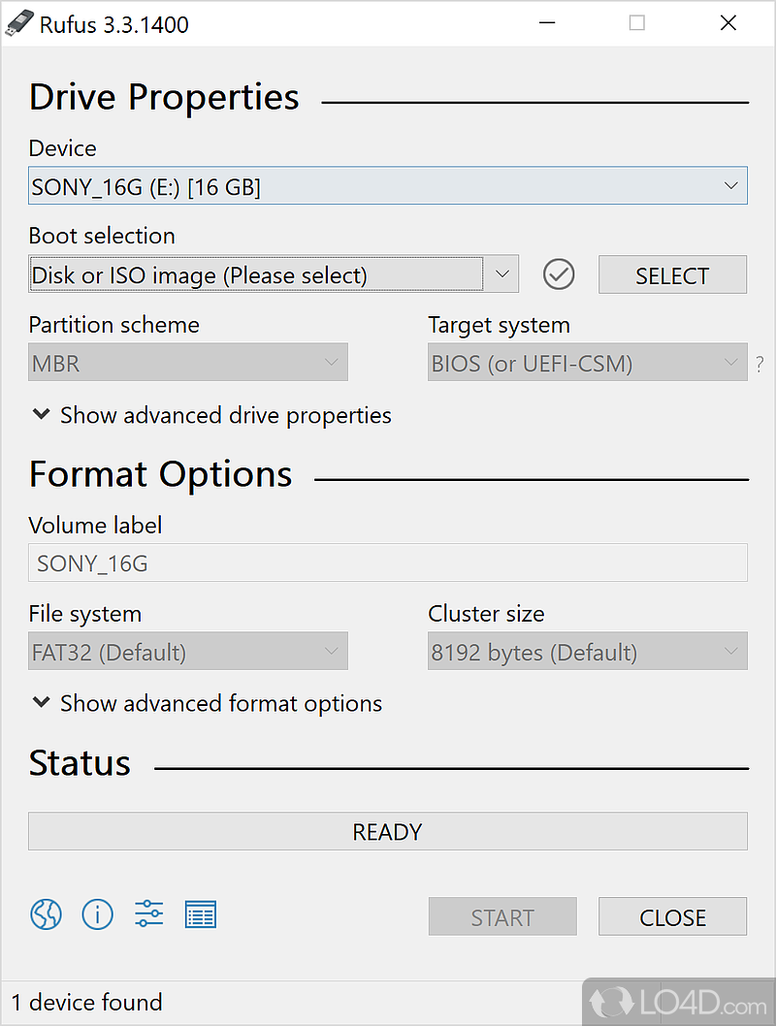This screenshot has height=1026, width=776.
Task: Click the SELECT button
Action: [x=672, y=275]
